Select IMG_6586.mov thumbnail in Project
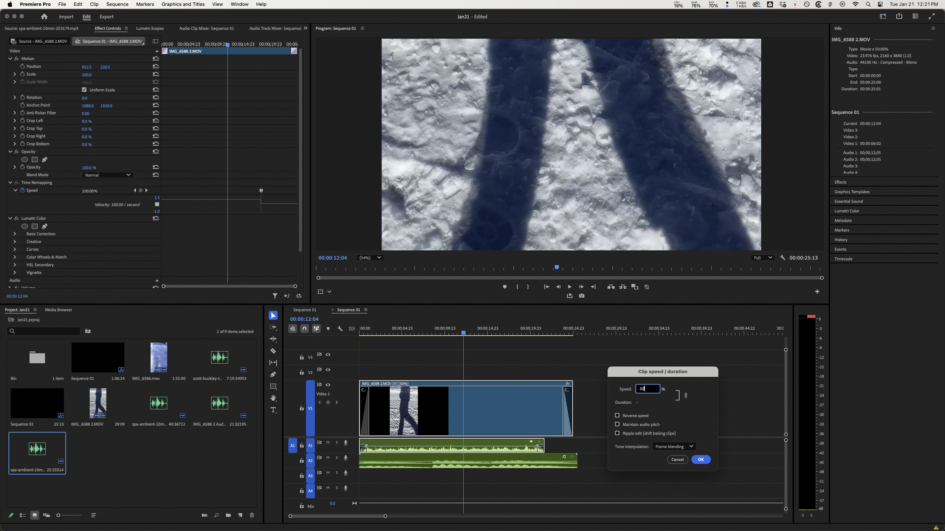 click(x=159, y=358)
